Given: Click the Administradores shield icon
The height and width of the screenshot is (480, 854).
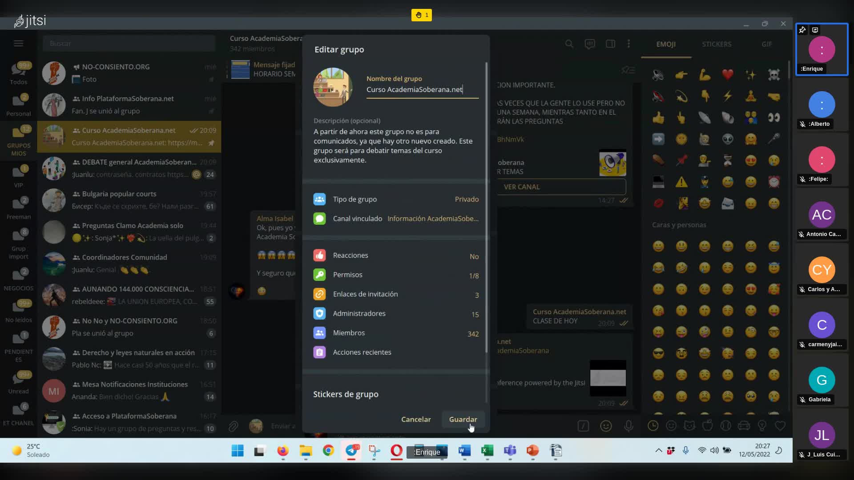Looking at the screenshot, I should click(x=319, y=314).
